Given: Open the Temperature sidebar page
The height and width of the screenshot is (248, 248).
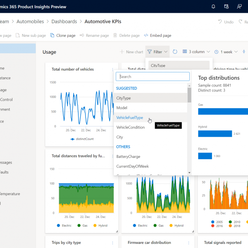Looking at the screenshot, I should click(x=10, y=194).
